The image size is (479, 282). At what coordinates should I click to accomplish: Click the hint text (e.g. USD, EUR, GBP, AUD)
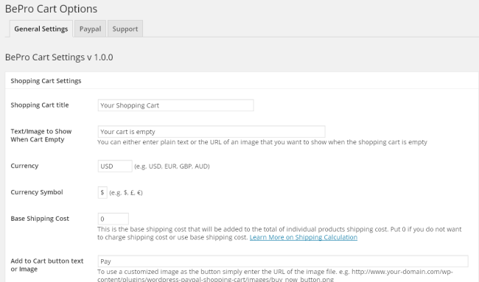click(x=172, y=166)
